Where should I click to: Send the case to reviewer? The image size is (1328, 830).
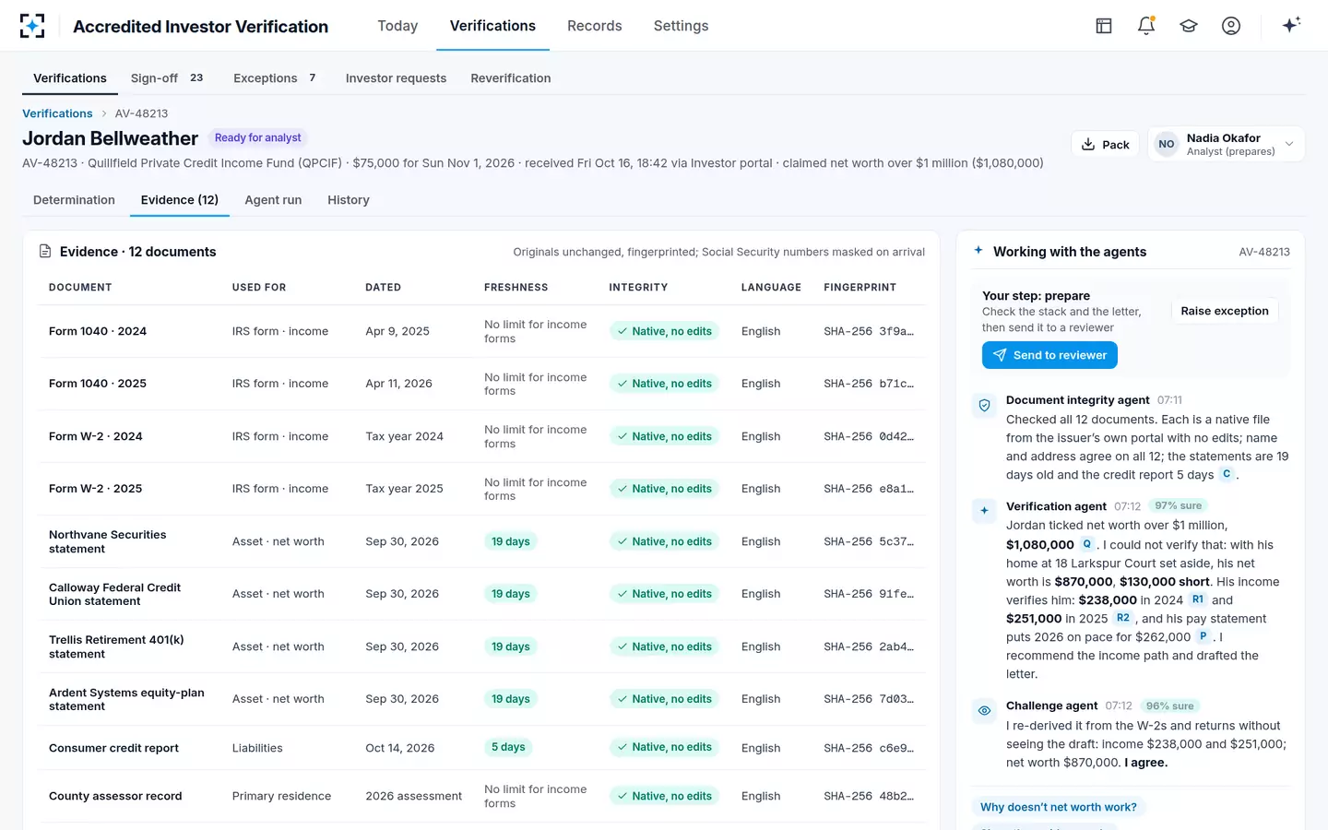[x=1049, y=355]
